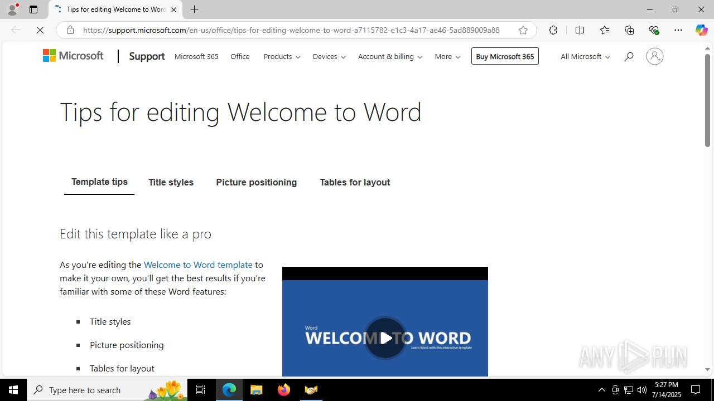Close the Tips for editing tab
This screenshot has width=714, height=401.
click(173, 9)
